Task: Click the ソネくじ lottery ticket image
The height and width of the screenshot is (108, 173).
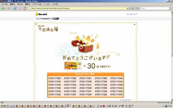Action: 73,66
